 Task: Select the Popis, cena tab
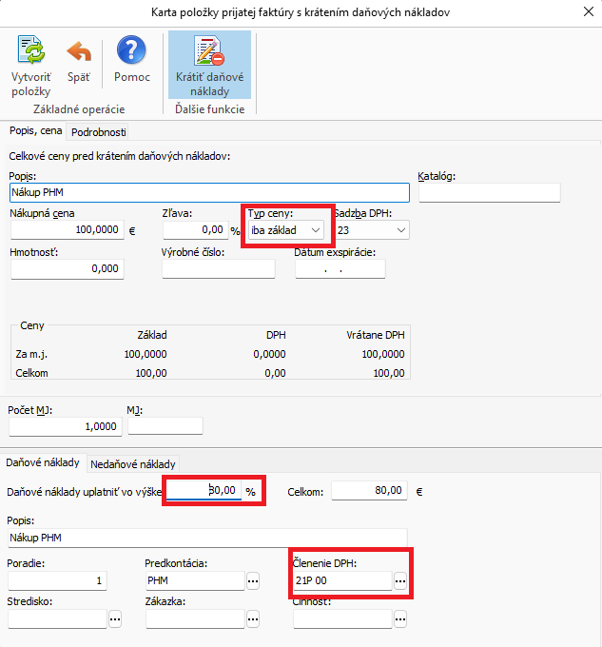35,131
